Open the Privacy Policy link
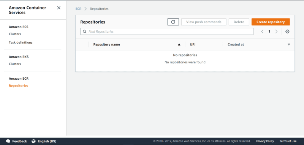Screen dimensions: 304x145 coord(265,141)
